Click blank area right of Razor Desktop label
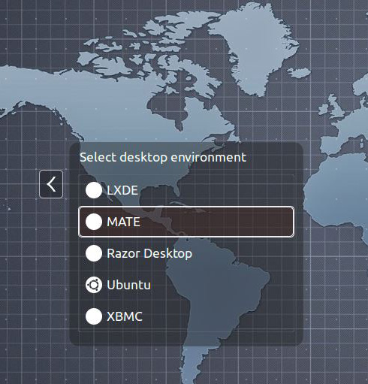Screen dimensions: 368x384 243,253
